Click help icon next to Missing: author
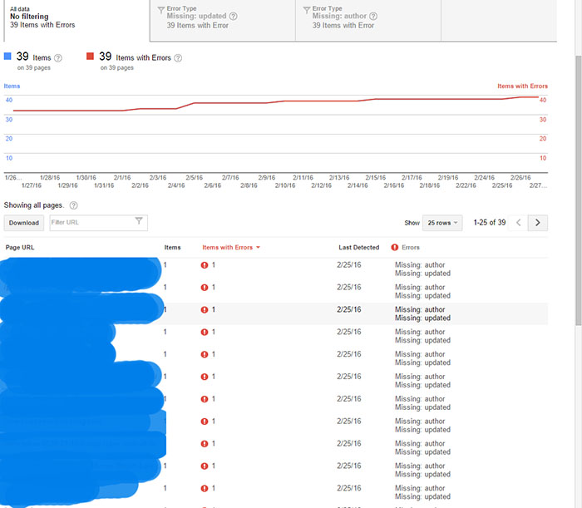Image resolution: width=582 pixels, height=508 pixels. click(373, 17)
